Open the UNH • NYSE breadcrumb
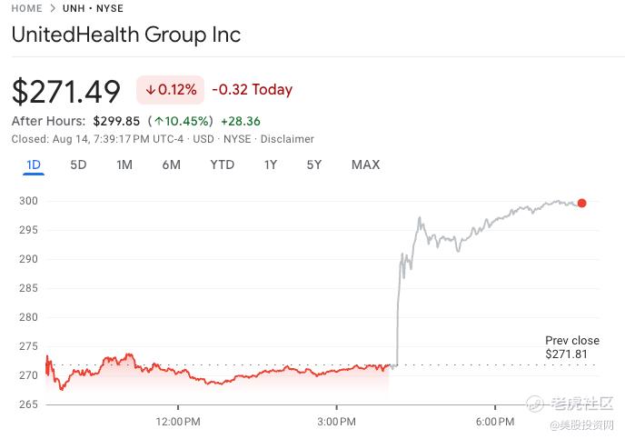 [x=93, y=8]
